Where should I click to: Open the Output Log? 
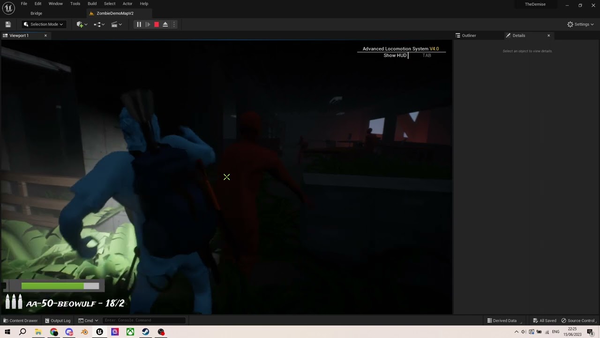point(57,321)
